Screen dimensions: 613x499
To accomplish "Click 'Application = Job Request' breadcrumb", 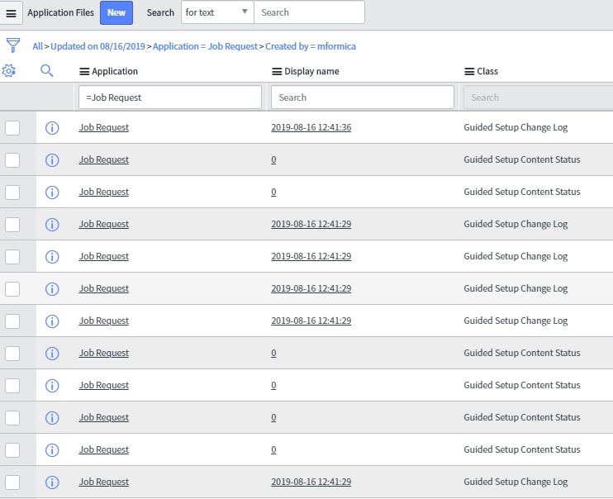I will (x=205, y=46).
